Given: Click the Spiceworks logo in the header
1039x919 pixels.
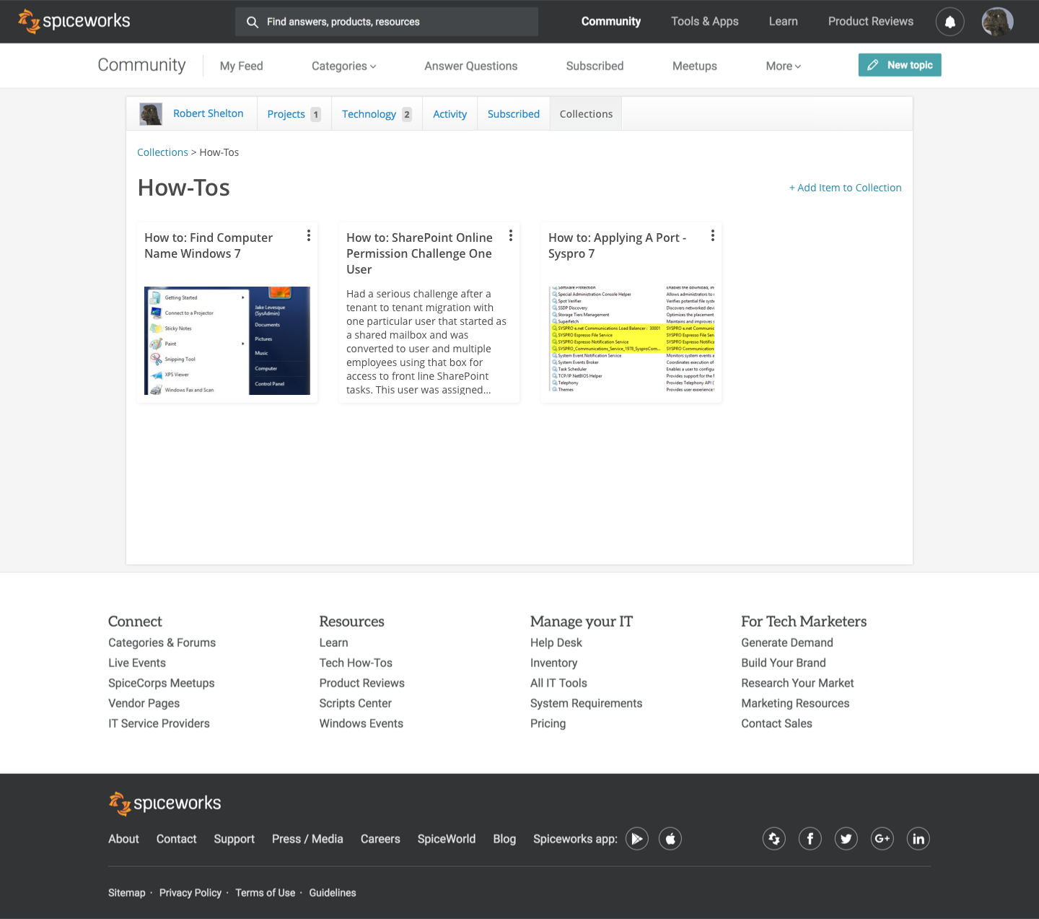Looking at the screenshot, I should pos(74,21).
